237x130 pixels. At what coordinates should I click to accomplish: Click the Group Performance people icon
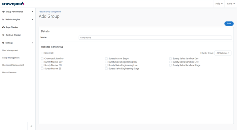tap(3, 12)
